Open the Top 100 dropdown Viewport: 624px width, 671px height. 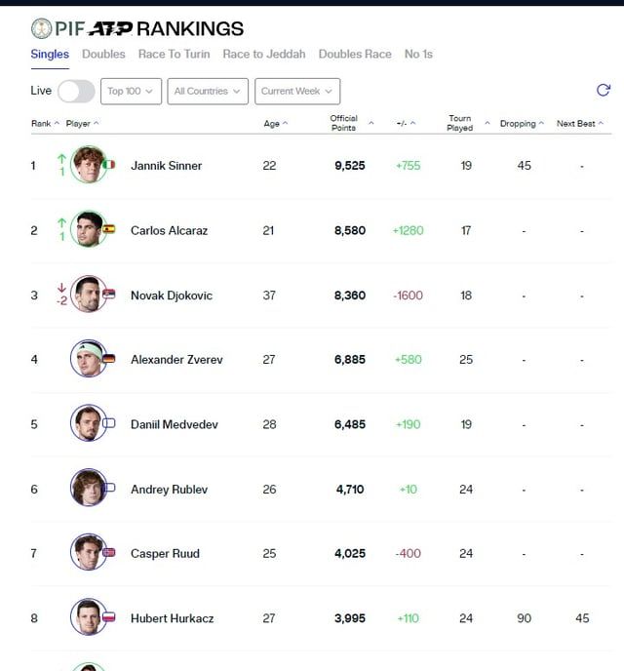pyautogui.click(x=131, y=91)
